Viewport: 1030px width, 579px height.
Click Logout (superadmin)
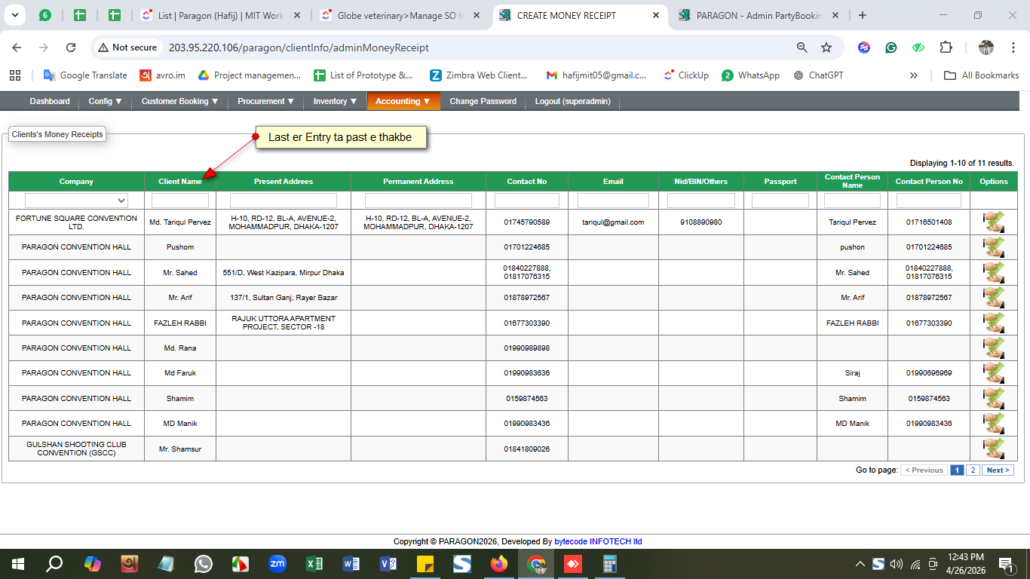click(573, 101)
